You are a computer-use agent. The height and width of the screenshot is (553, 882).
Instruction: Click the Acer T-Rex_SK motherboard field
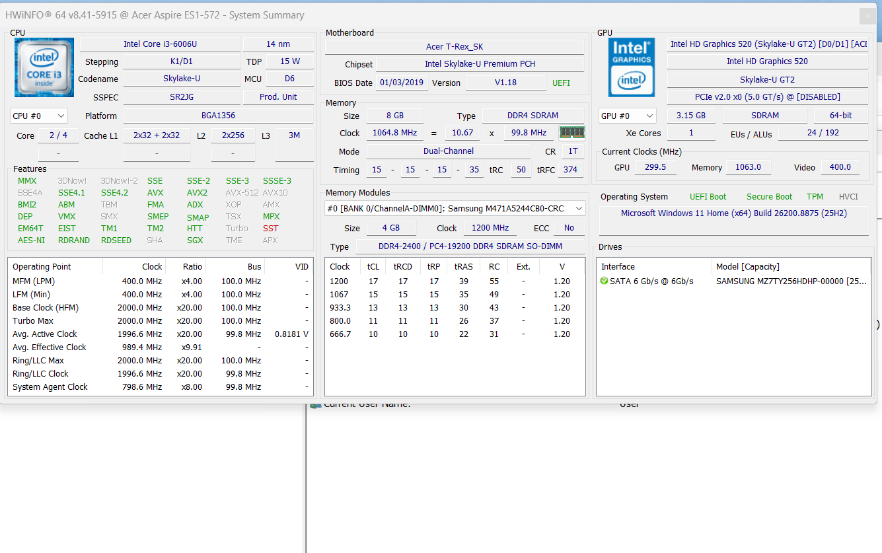(x=455, y=47)
